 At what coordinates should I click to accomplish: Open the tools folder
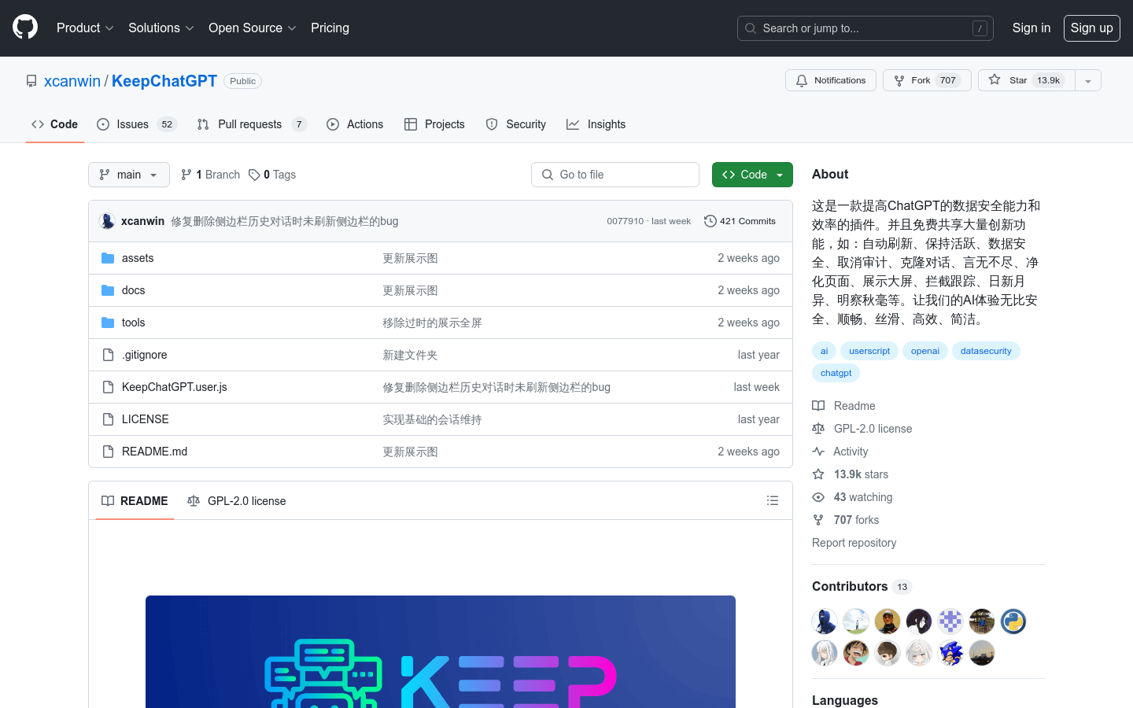(x=134, y=323)
